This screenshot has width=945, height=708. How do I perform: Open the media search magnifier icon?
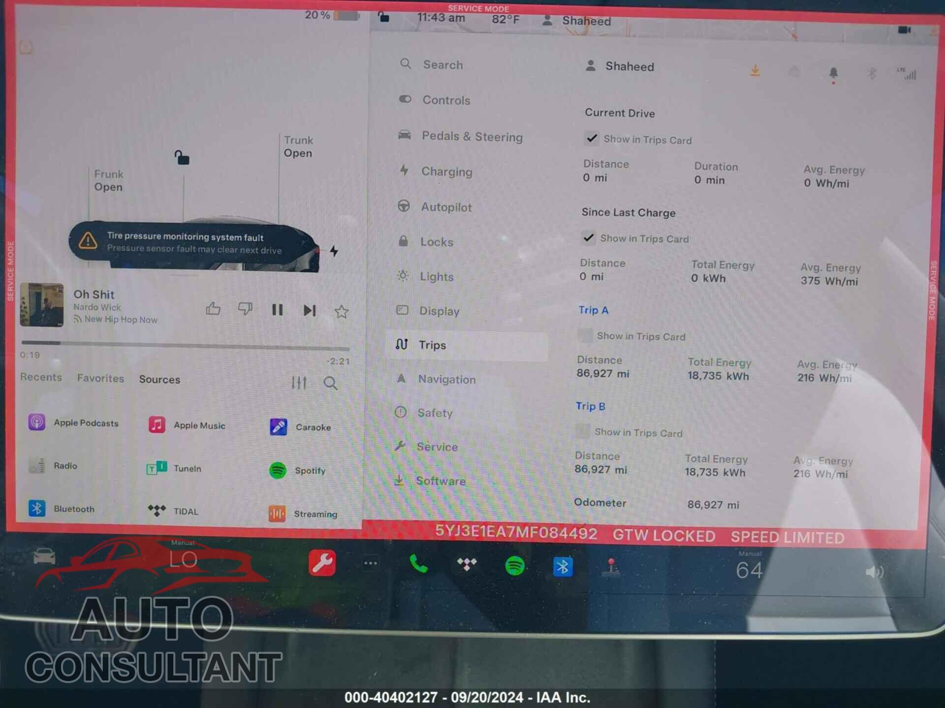point(330,383)
